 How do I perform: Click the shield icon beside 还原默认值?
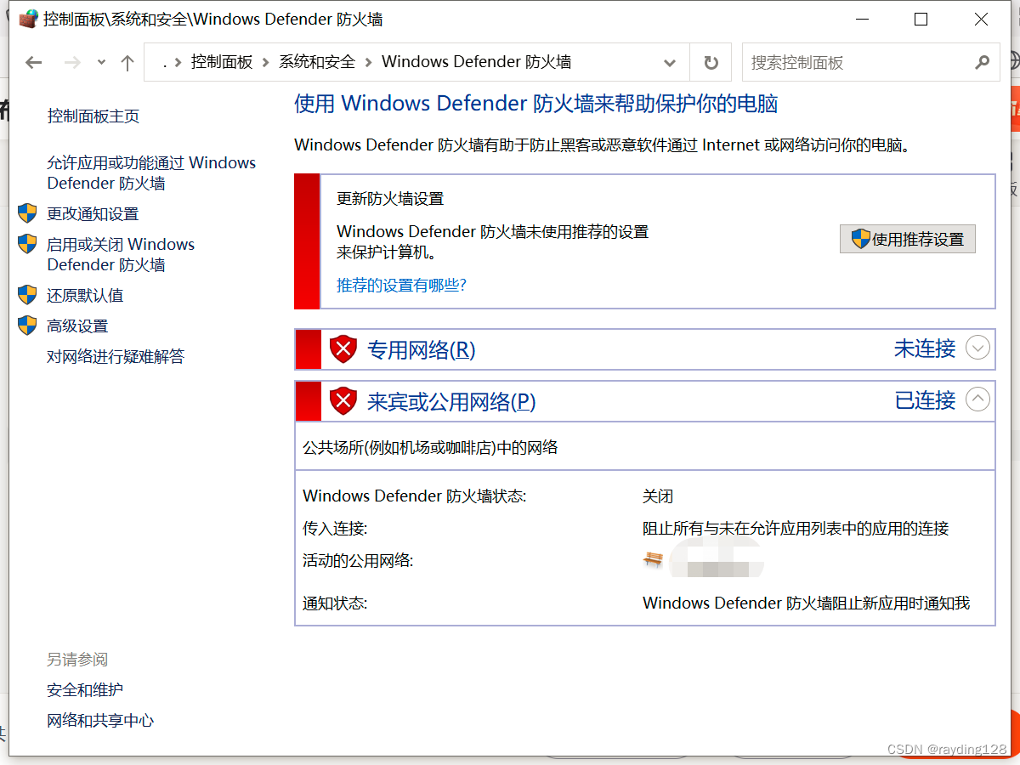[27, 295]
